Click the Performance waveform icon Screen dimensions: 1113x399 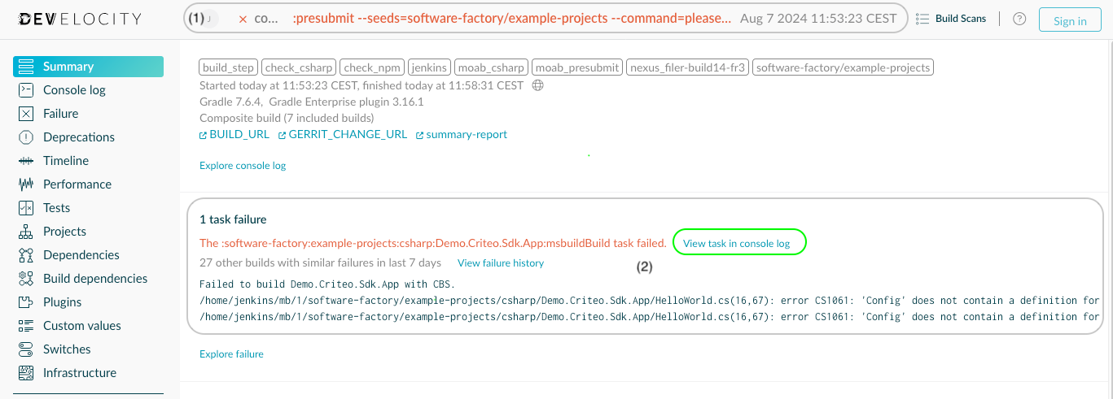point(26,184)
